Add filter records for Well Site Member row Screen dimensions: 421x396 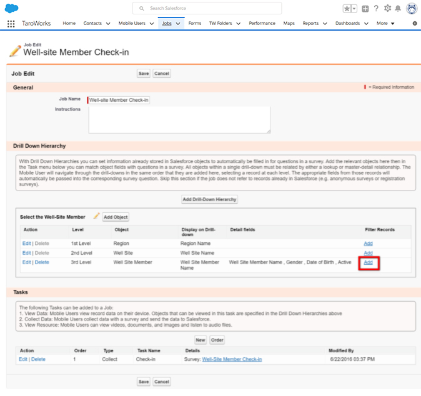pyautogui.click(x=368, y=262)
